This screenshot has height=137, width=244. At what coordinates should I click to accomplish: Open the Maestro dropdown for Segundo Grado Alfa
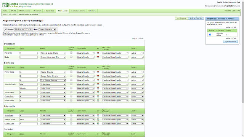[x=53, y=84]
